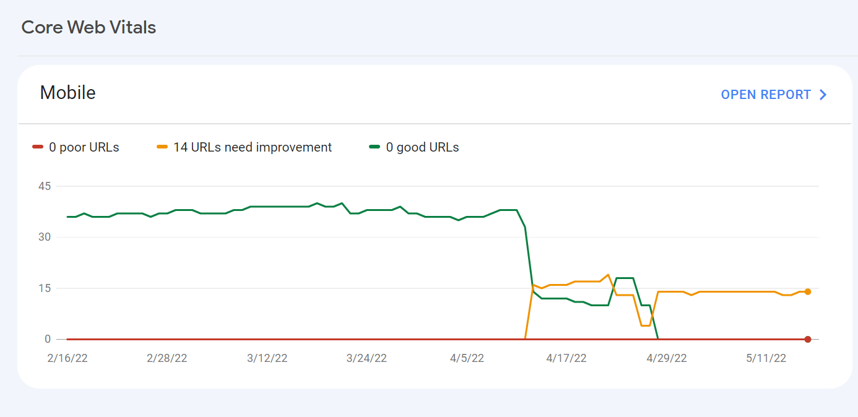
Task: Click the 4/29/22 date label on the x-axis
Action: [x=666, y=358]
